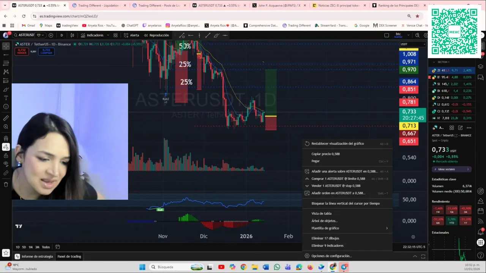Screen dimensions: 486x273
Task: Open the Fibonacci retracement tools
Action: [6, 63]
